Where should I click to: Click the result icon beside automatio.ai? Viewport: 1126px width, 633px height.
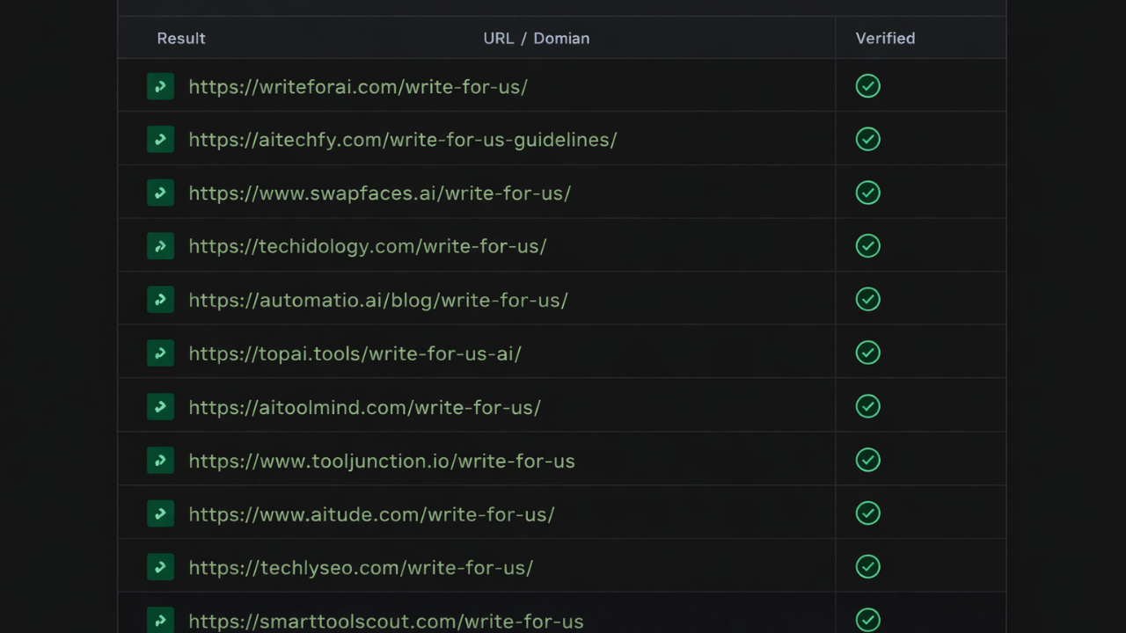[x=160, y=300]
